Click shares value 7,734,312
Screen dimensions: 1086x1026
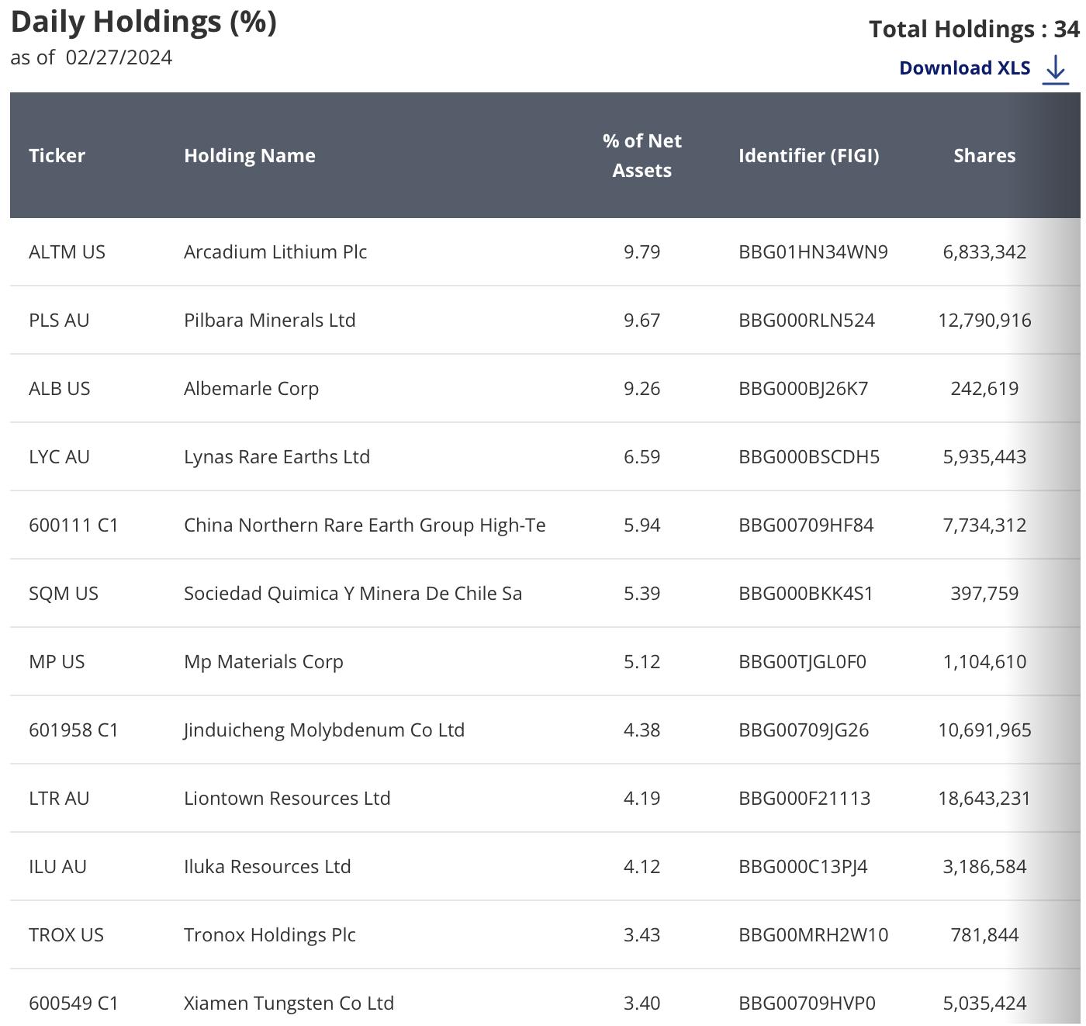click(984, 525)
